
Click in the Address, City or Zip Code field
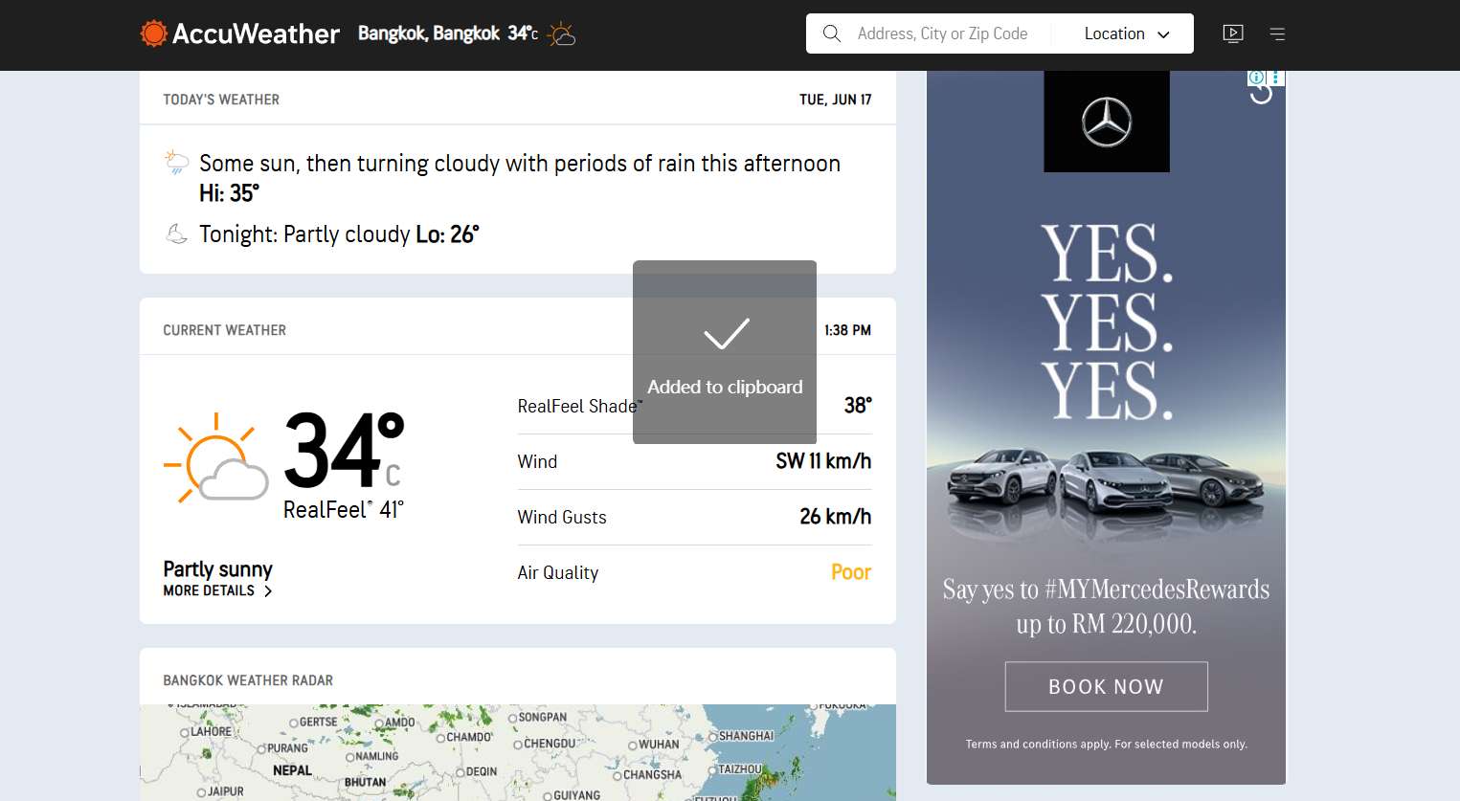point(942,33)
